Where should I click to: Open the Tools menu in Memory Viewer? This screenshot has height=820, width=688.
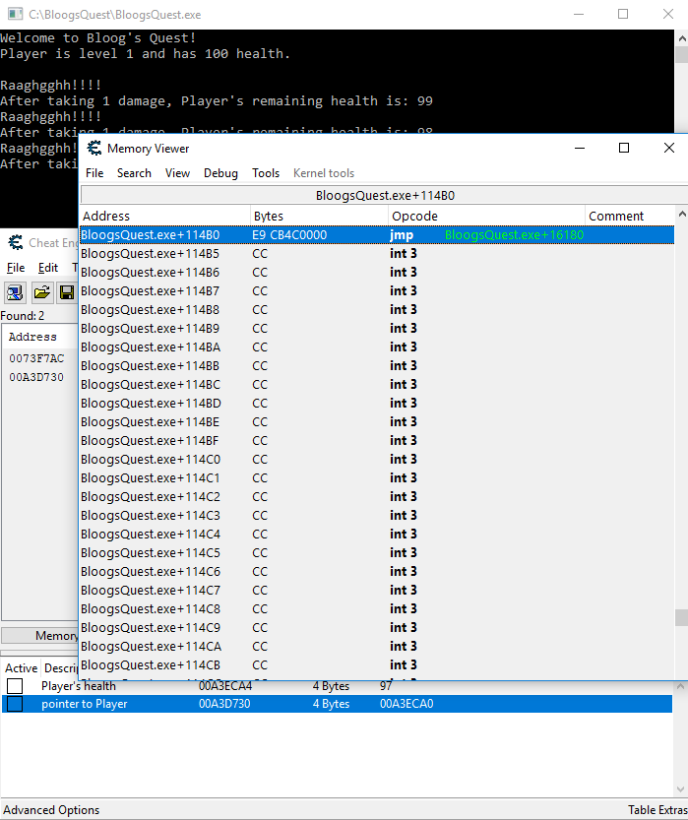(x=266, y=173)
